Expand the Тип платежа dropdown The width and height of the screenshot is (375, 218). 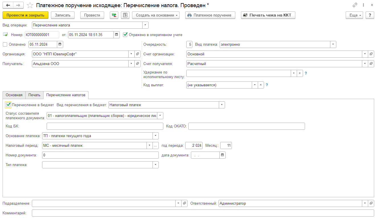click(x=155, y=165)
